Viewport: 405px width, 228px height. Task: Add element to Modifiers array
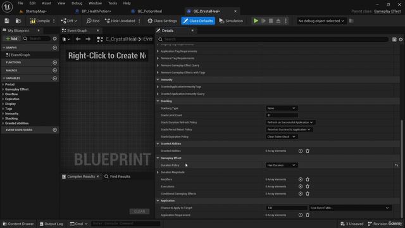point(301,179)
